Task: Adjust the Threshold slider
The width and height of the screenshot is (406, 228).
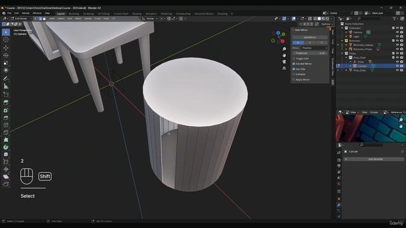Action: 310,53
